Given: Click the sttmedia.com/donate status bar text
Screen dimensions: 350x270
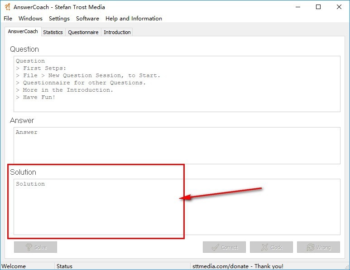Looking at the screenshot, I should [x=238, y=266].
